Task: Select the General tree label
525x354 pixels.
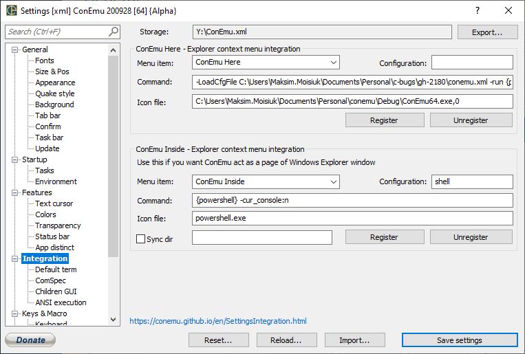Action: 35,49
